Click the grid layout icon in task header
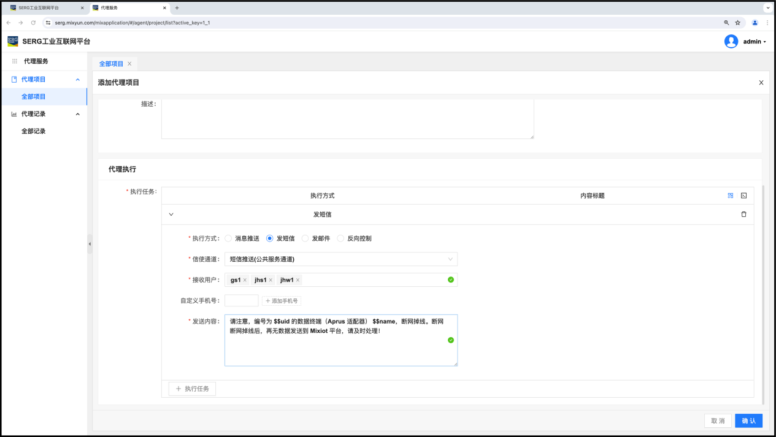 (x=731, y=196)
